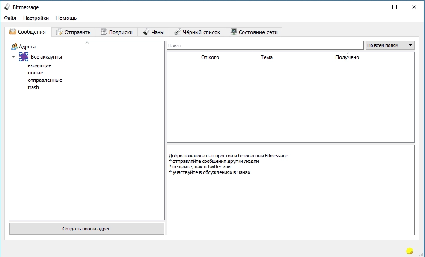Select the trash folder
Screen dimensions: 425x257
point(33,87)
